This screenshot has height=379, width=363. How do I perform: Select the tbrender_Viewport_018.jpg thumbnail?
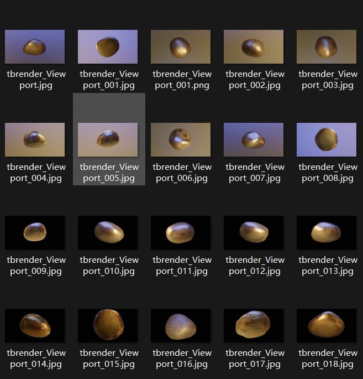[x=327, y=325]
